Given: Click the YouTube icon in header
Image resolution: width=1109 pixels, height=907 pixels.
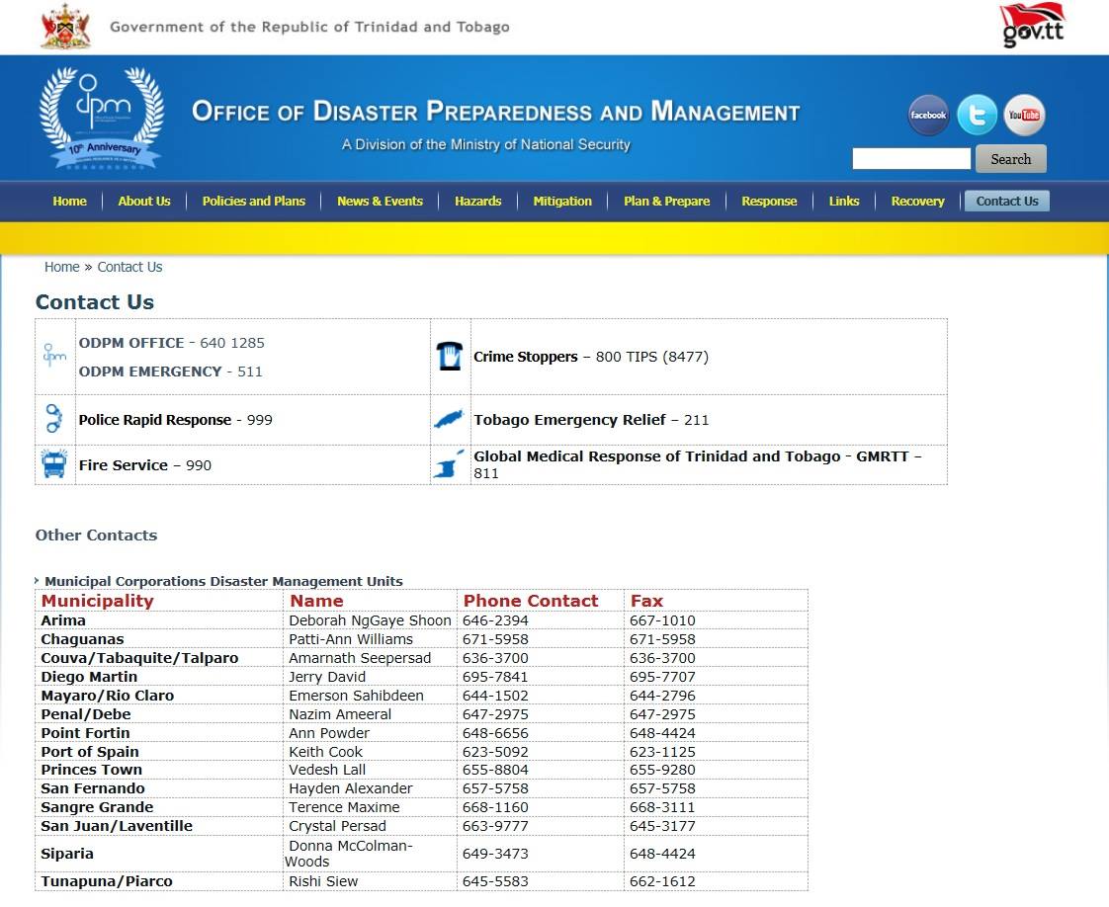Looking at the screenshot, I should [1024, 116].
